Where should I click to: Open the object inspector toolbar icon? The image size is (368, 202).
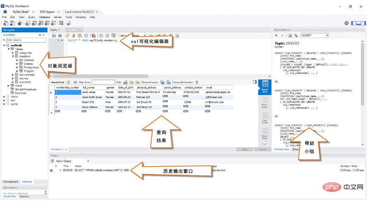(x=20, y=23)
